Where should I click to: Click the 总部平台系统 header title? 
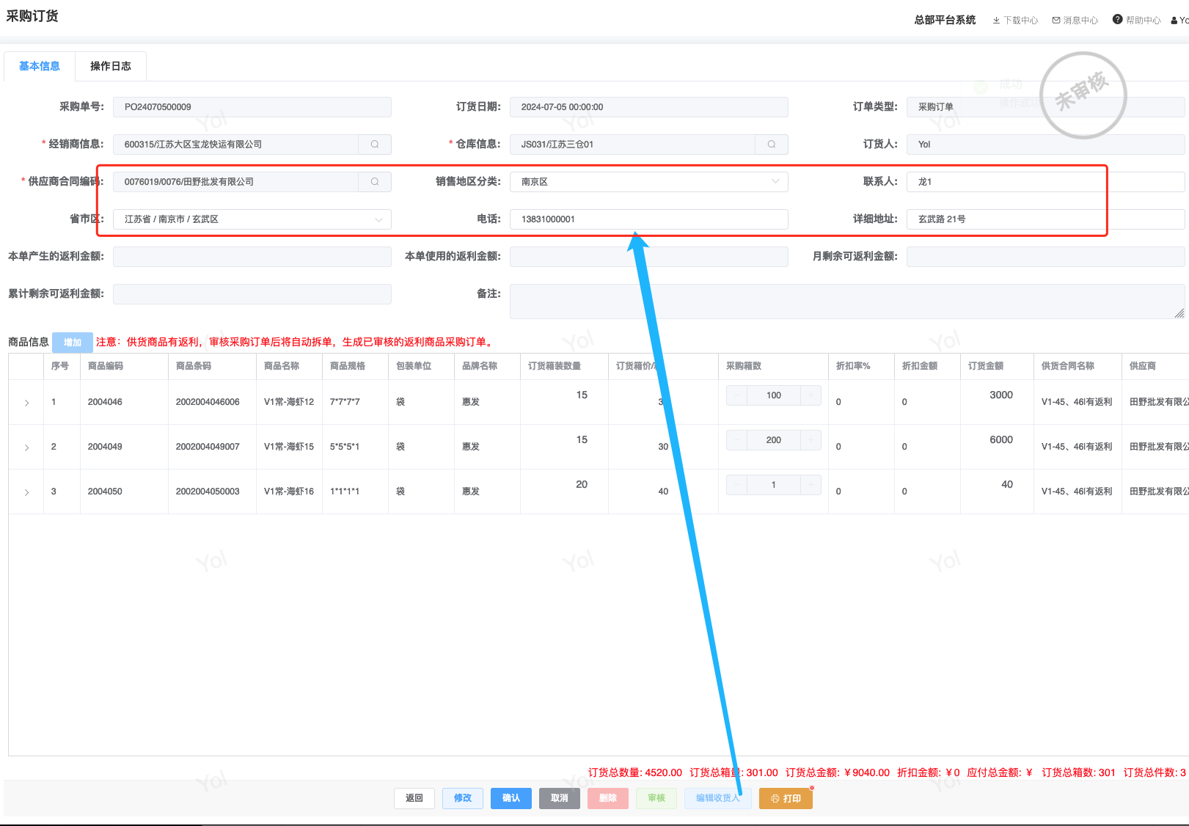(945, 20)
